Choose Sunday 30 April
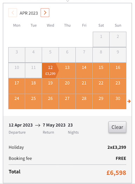Image resolution: width=135 pixels, height=184 pixels. pyautogui.click(x=118, y=101)
